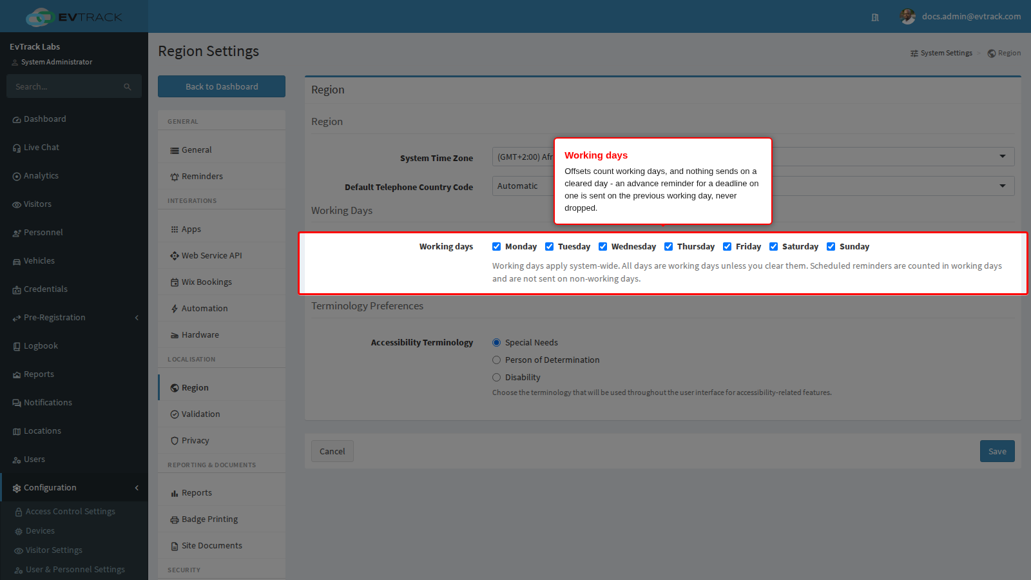Click the Apps grid icon
This screenshot has height=580, width=1031.
point(175,229)
